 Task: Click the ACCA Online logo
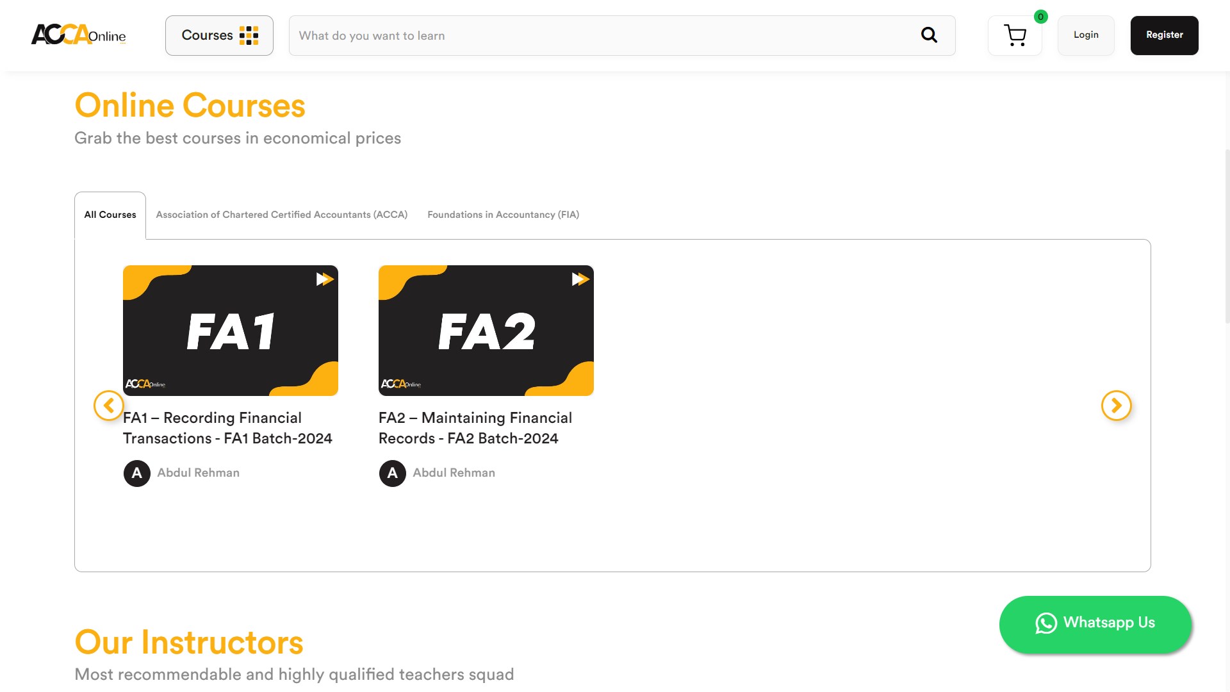point(78,35)
